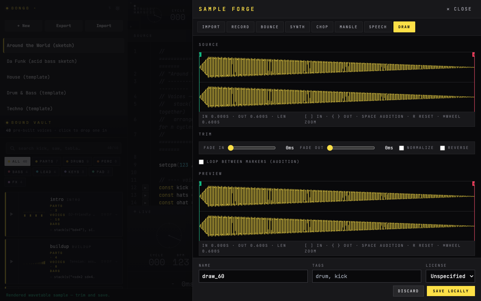Filter Sound Vault by PAD
Image resolution: width=481 pixels, height=301 pixels.
100,172
